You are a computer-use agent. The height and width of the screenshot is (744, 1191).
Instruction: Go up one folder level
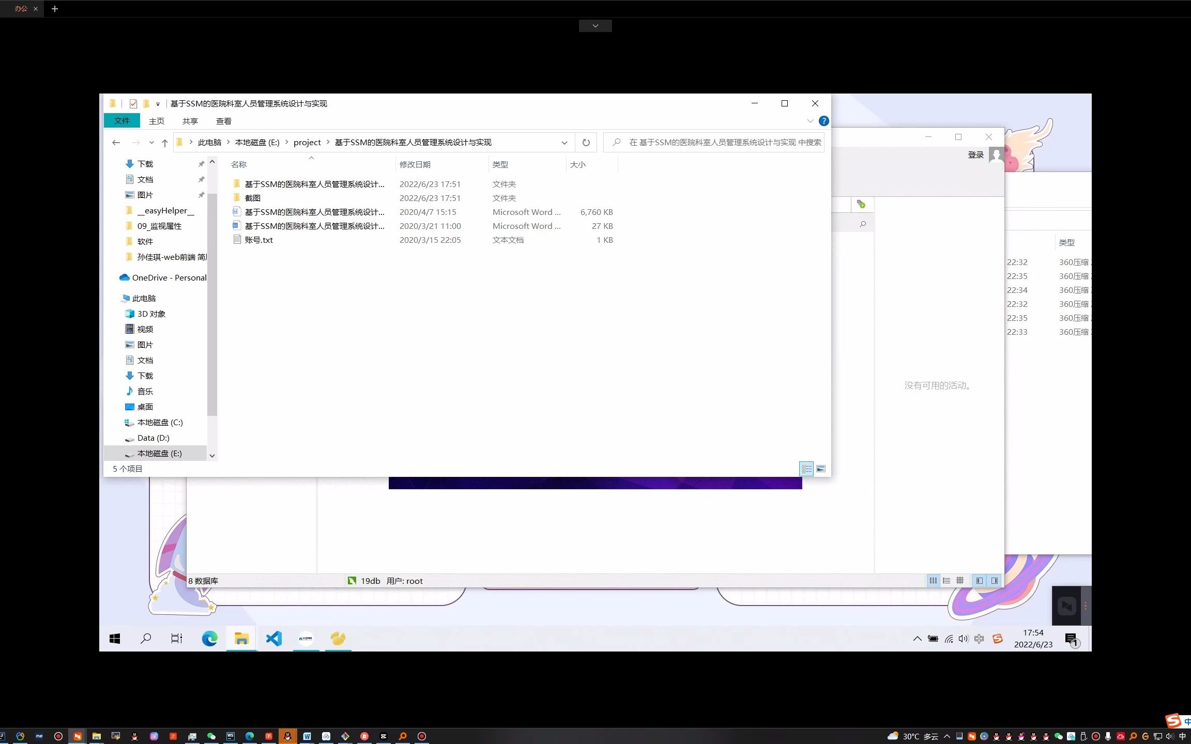[x=164, y=143]
